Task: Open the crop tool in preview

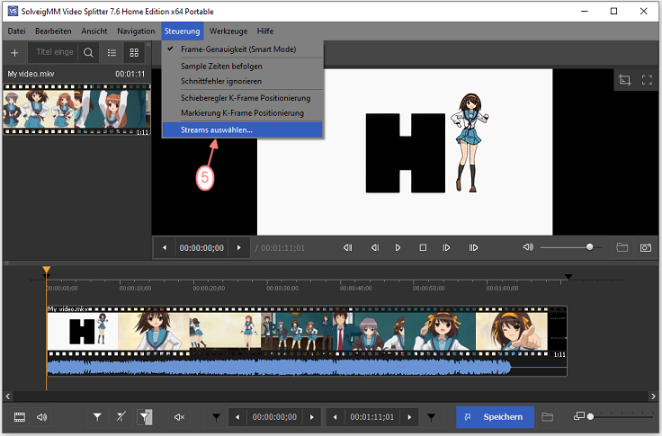Action: [x=624, y=80]
